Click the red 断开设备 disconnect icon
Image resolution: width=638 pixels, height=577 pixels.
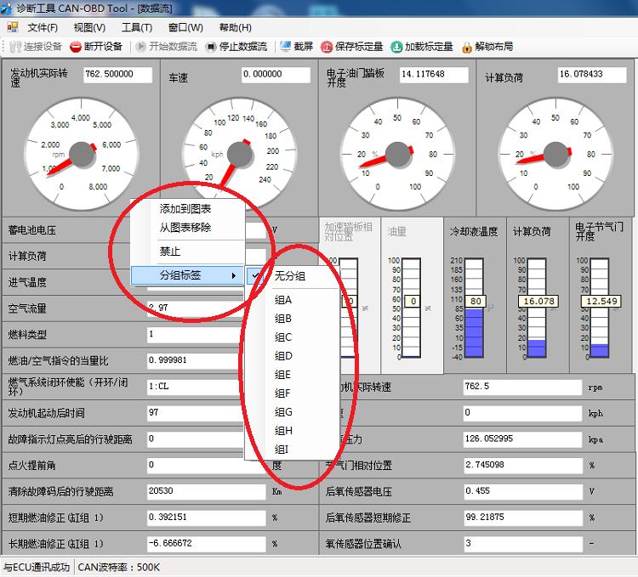tap(76, 47)
